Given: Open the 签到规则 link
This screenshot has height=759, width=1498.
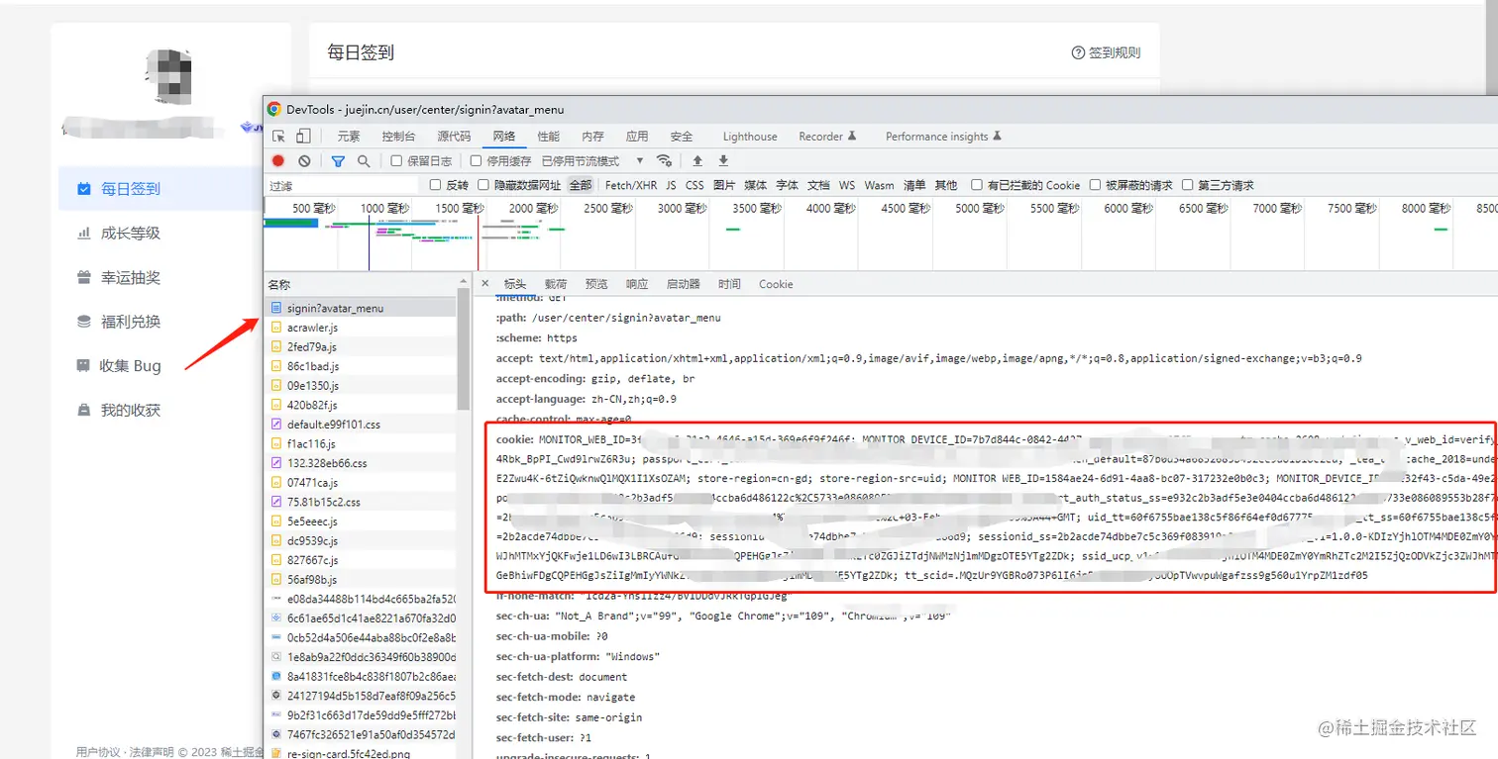Looking at the screenshot, I should coord(1115,53).
